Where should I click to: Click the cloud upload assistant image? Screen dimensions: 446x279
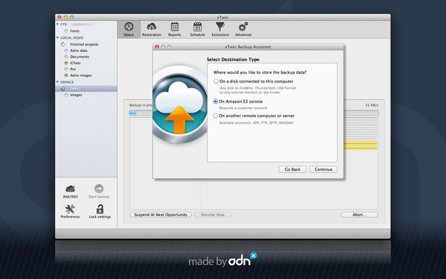[180, 104]
